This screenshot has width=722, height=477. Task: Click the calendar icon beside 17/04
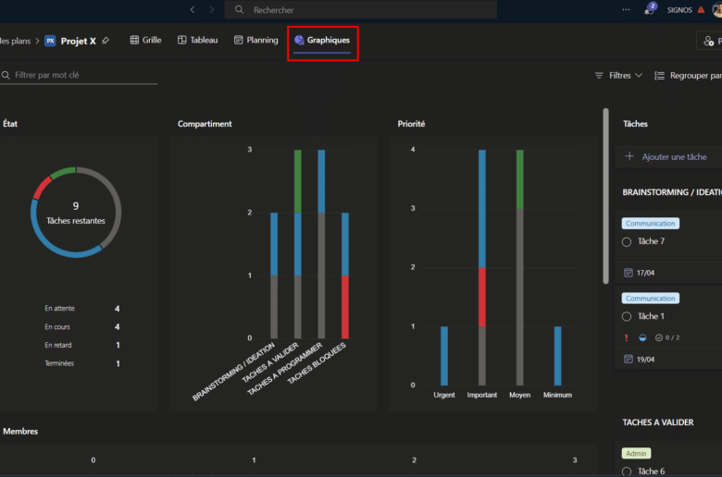[629, 273]
